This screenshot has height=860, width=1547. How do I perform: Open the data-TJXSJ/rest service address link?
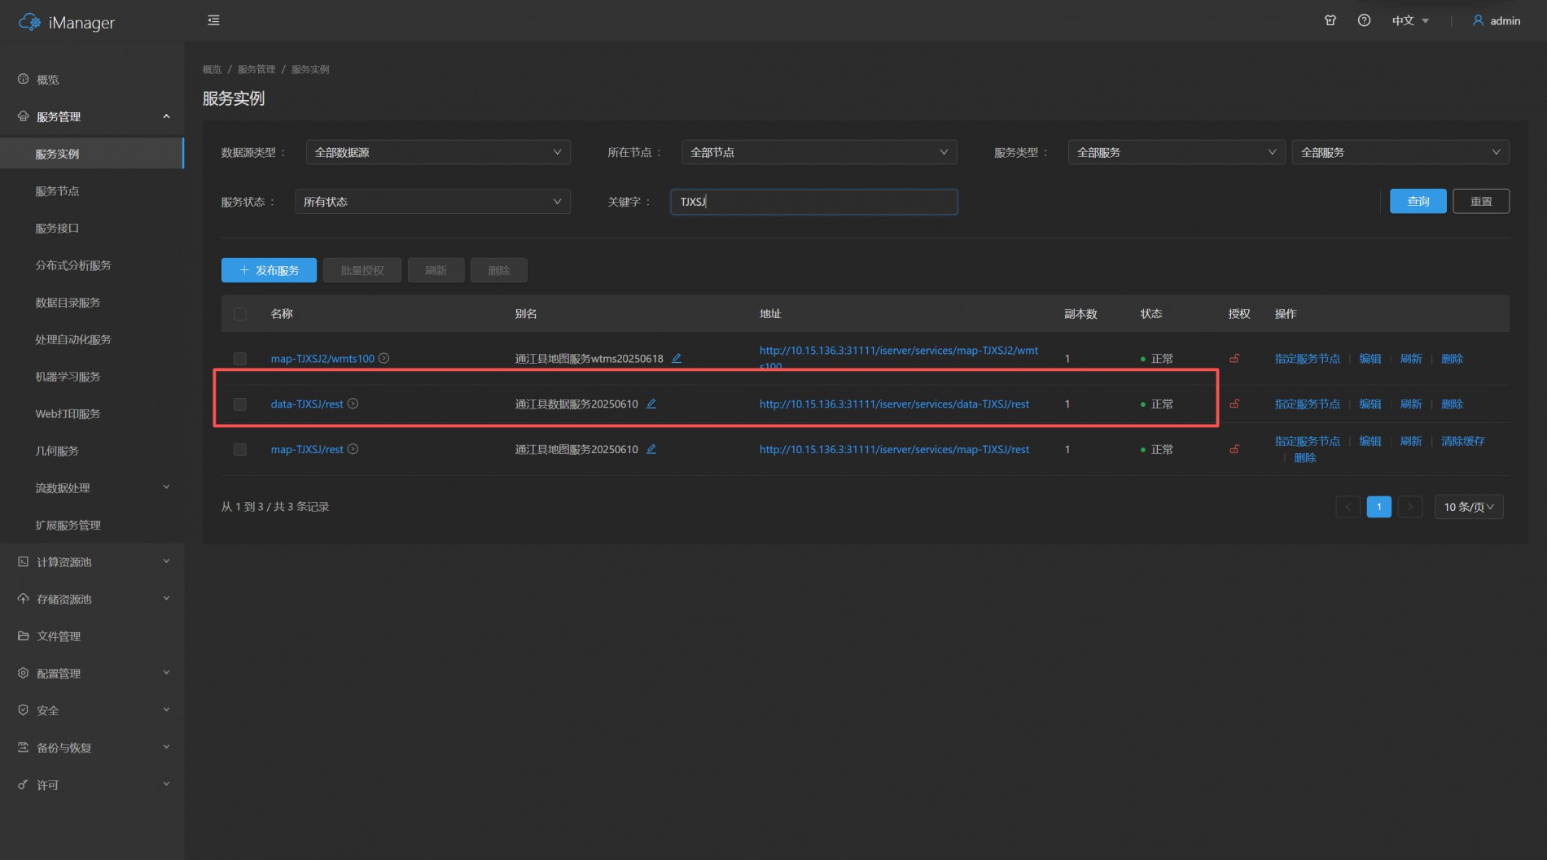click(894, 404)
